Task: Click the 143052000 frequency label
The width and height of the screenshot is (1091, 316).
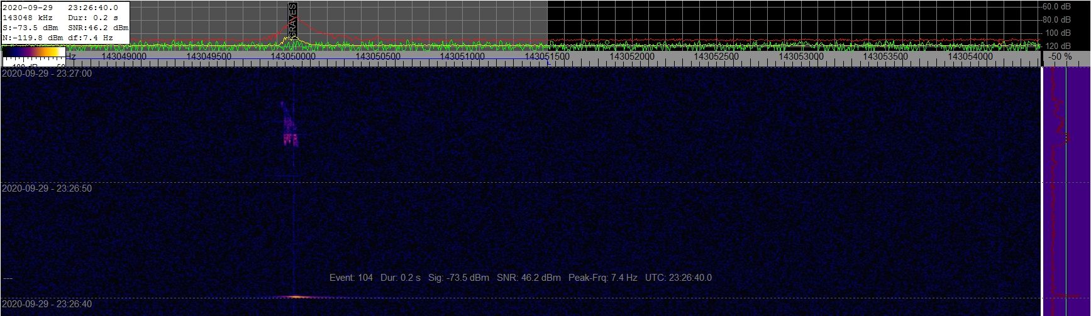Action: (x=632, y=57)
